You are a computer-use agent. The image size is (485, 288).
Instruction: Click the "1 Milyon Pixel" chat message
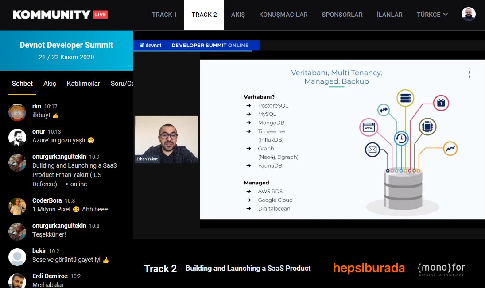pos(70,209)
